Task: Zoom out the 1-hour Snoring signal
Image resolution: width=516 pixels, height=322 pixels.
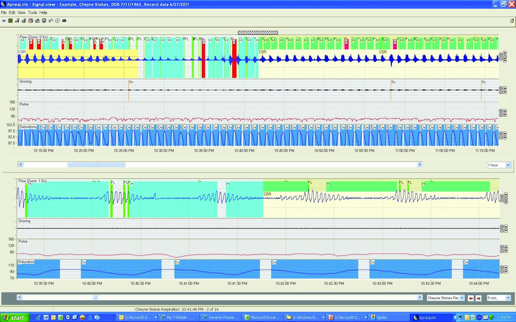Action: (501, 92)
